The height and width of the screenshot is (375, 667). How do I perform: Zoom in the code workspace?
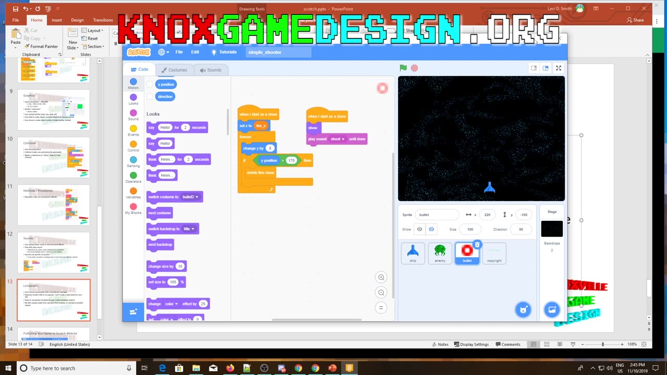coord(381,278)
